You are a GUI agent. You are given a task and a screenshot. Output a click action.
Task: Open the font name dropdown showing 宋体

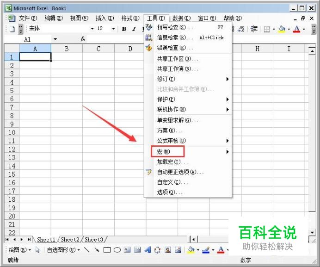(x=92, y=29)
